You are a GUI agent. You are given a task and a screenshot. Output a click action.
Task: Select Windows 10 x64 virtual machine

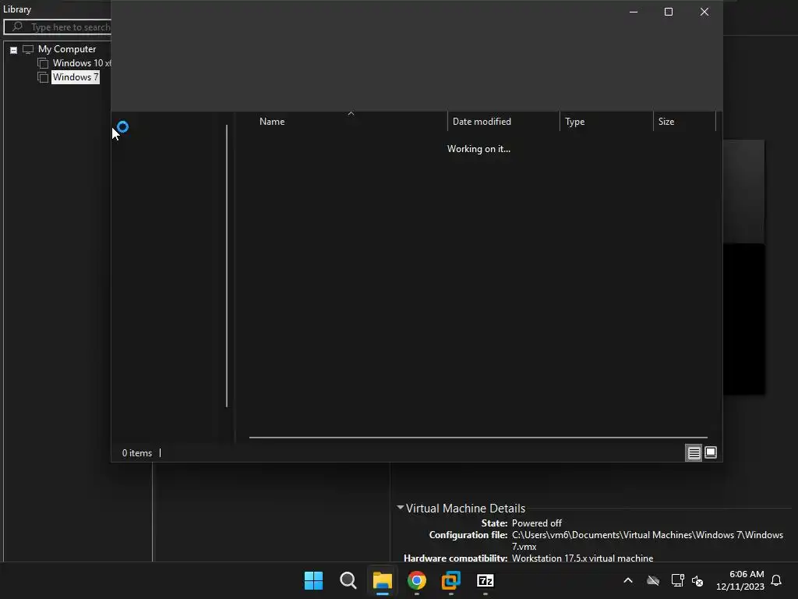click(81, 63)
